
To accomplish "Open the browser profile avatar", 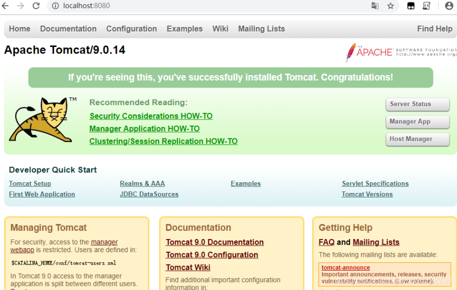I will [x=449, y=6].
